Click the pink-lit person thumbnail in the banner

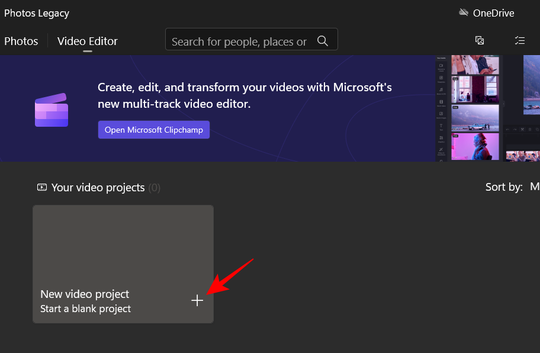click(475, 146)
